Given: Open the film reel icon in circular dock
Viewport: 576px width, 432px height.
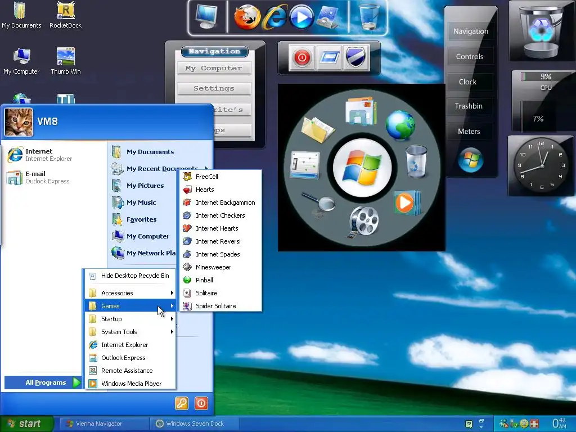Looking at the screenshot, I should tap(363, 222).
